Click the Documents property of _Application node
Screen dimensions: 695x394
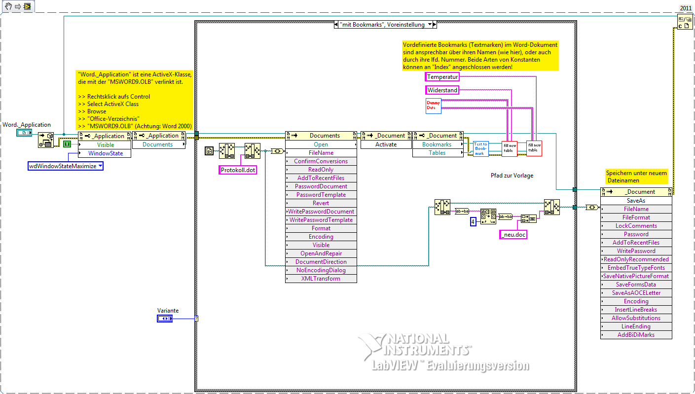159,144
